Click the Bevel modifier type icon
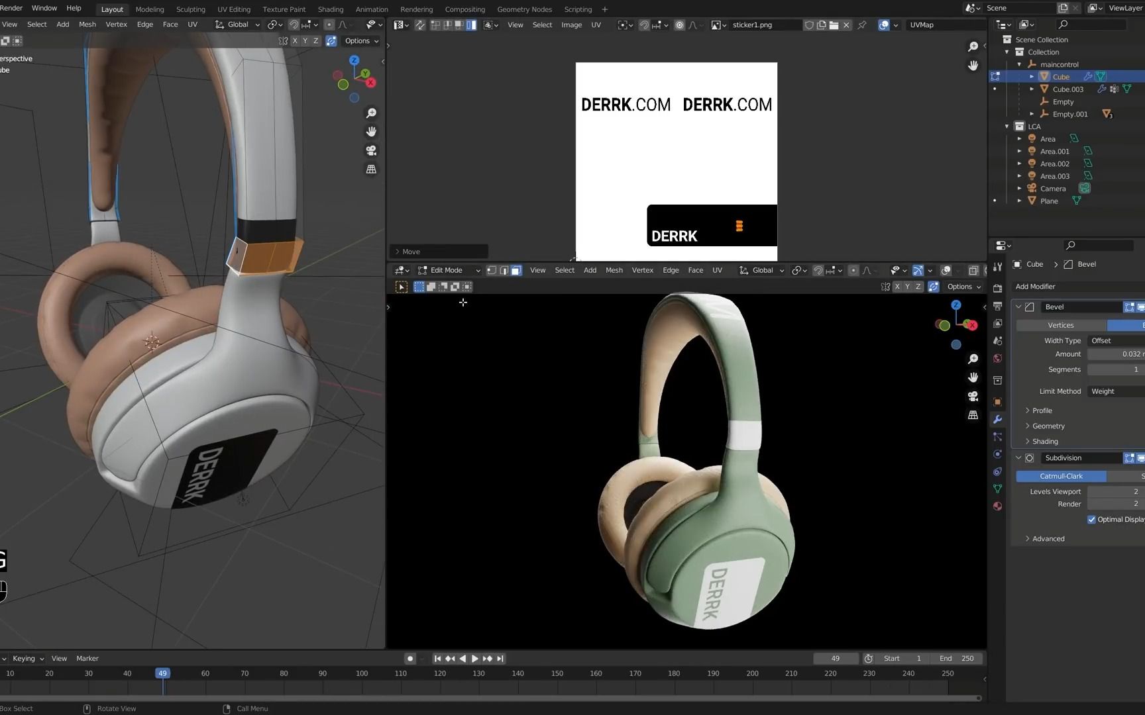This screenshot has width=1145, height=715. [x=1030, y=307]
